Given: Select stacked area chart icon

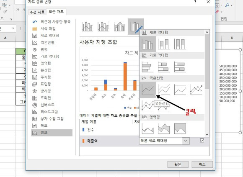Looking at the screenshot, I should click(164, 128).
